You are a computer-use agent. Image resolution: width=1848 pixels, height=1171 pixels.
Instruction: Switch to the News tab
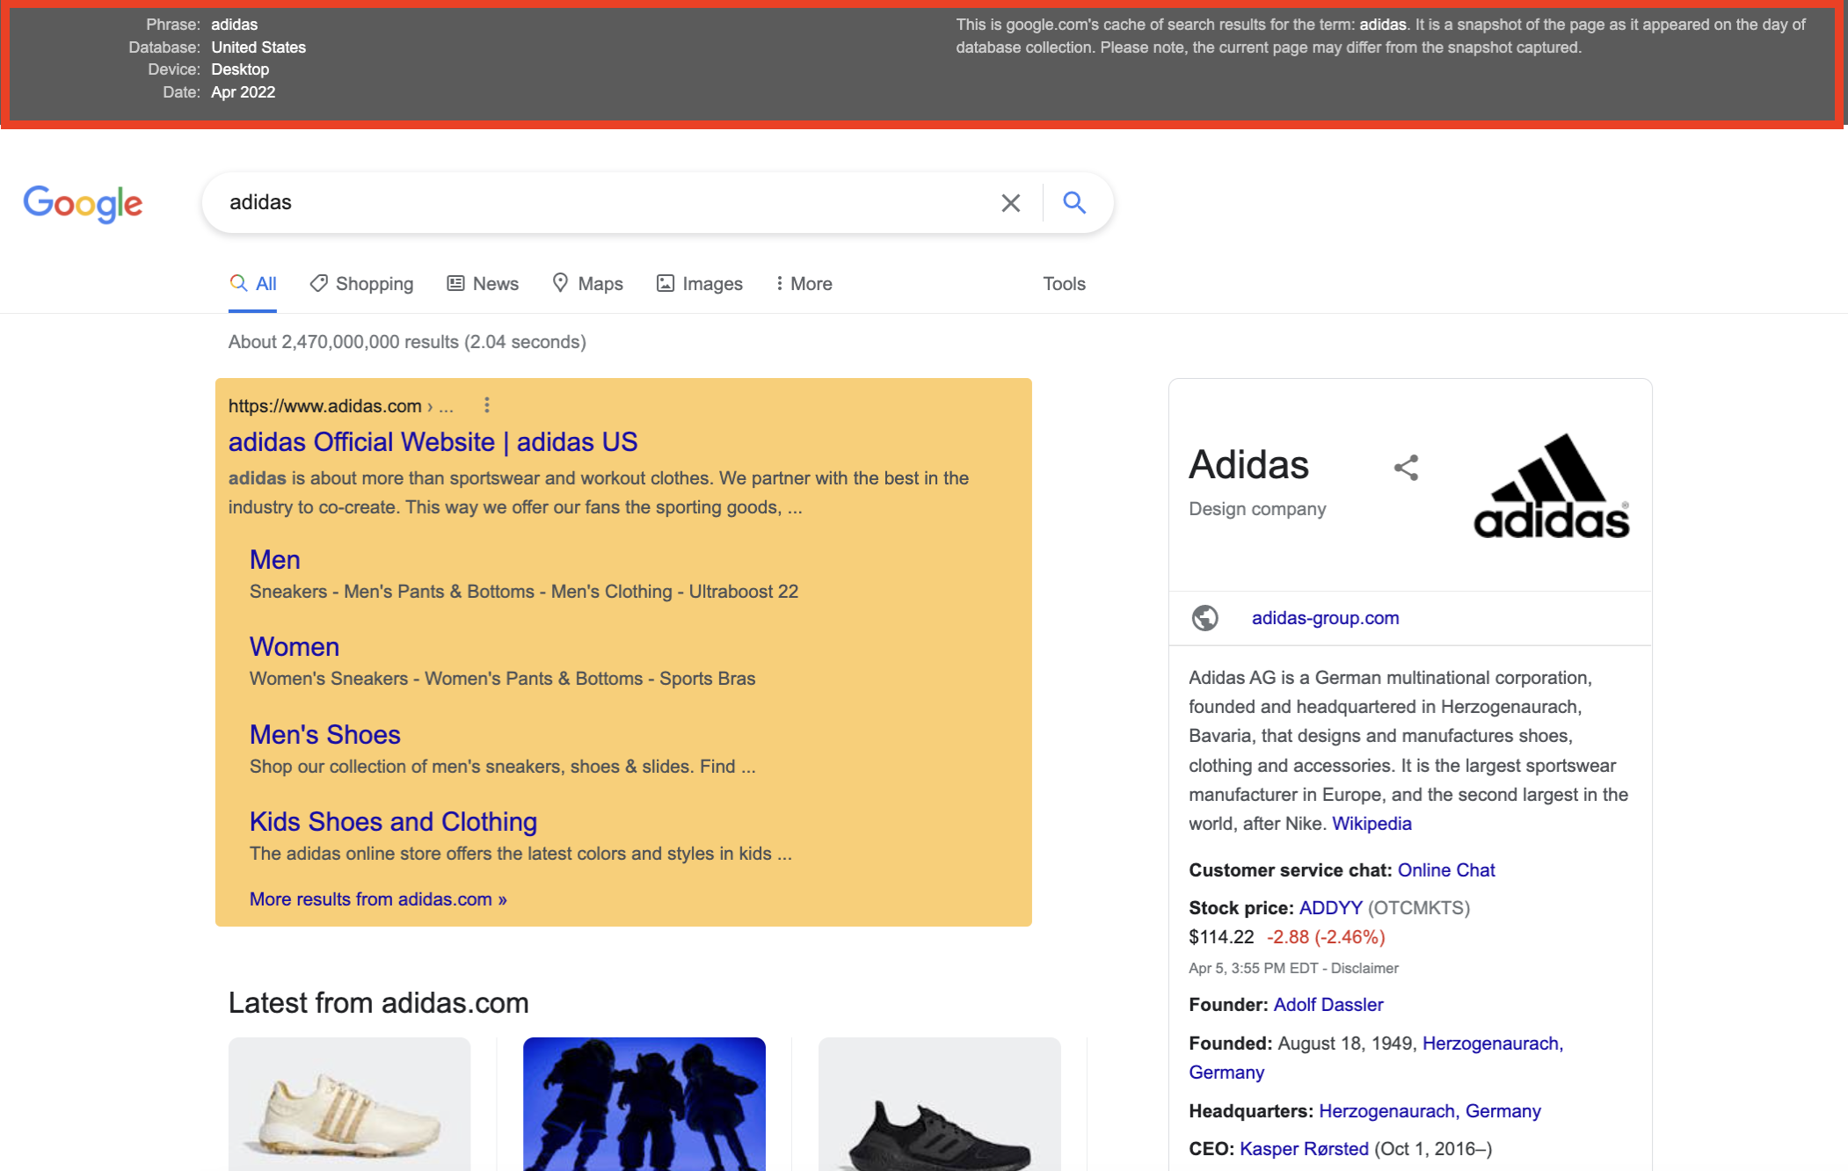click(x=482, y=283)
